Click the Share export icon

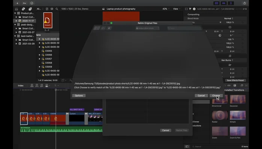(x=245, y=3)
